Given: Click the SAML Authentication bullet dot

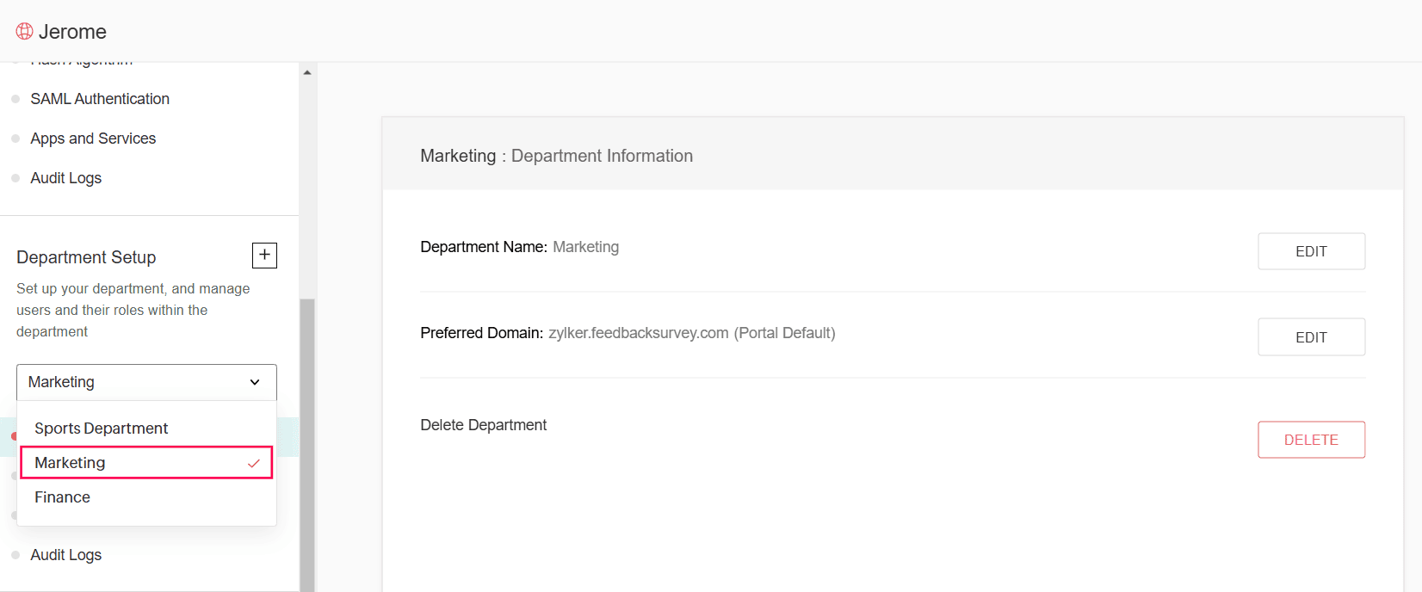Looking at the screenshot, I should [15, 99].
